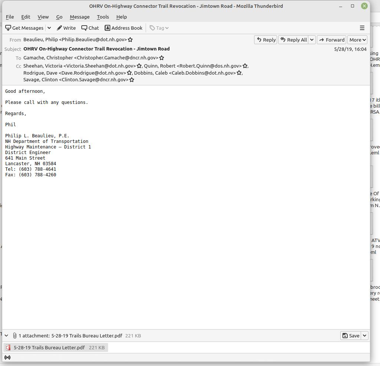The width and height of the screenshot is (380, 366).
Task: Forward this email message
Action: point(332,40)
